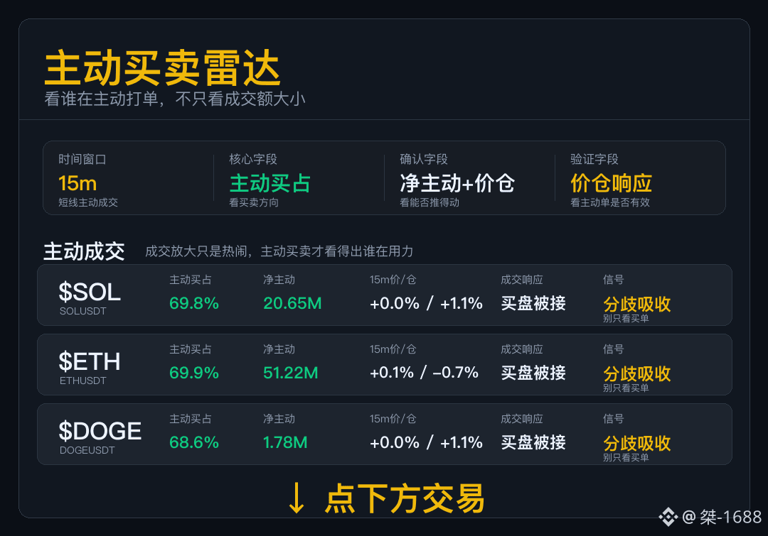
Task: Click ETH's 51.22M net active value
Action: tap(290, 373)
